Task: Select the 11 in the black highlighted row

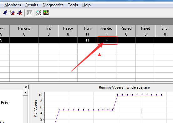Action: tap(87, 40)
